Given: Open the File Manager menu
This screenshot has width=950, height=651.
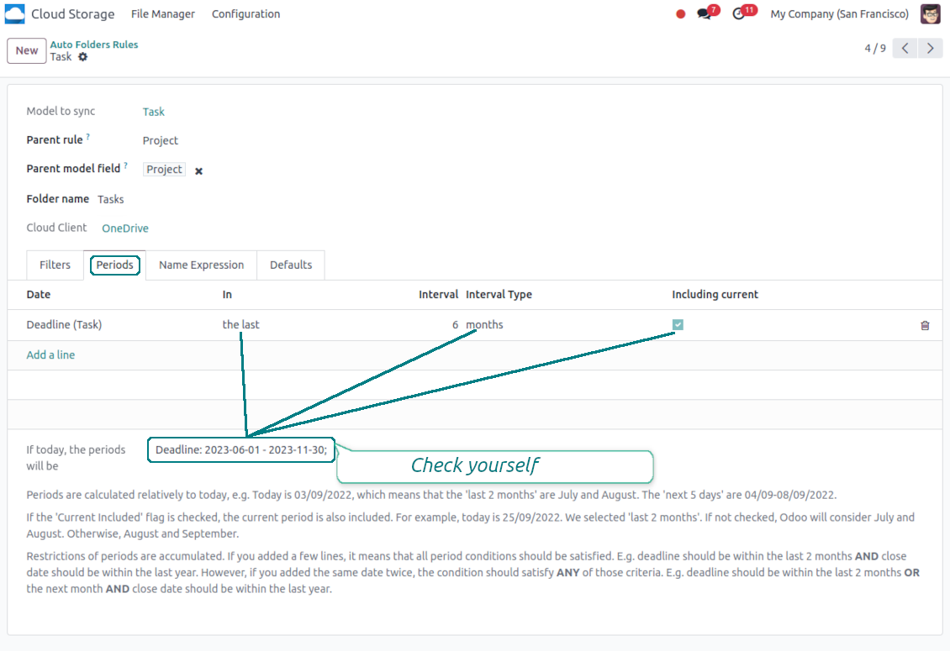Looking at the screenshot, I should click(163, 14).
